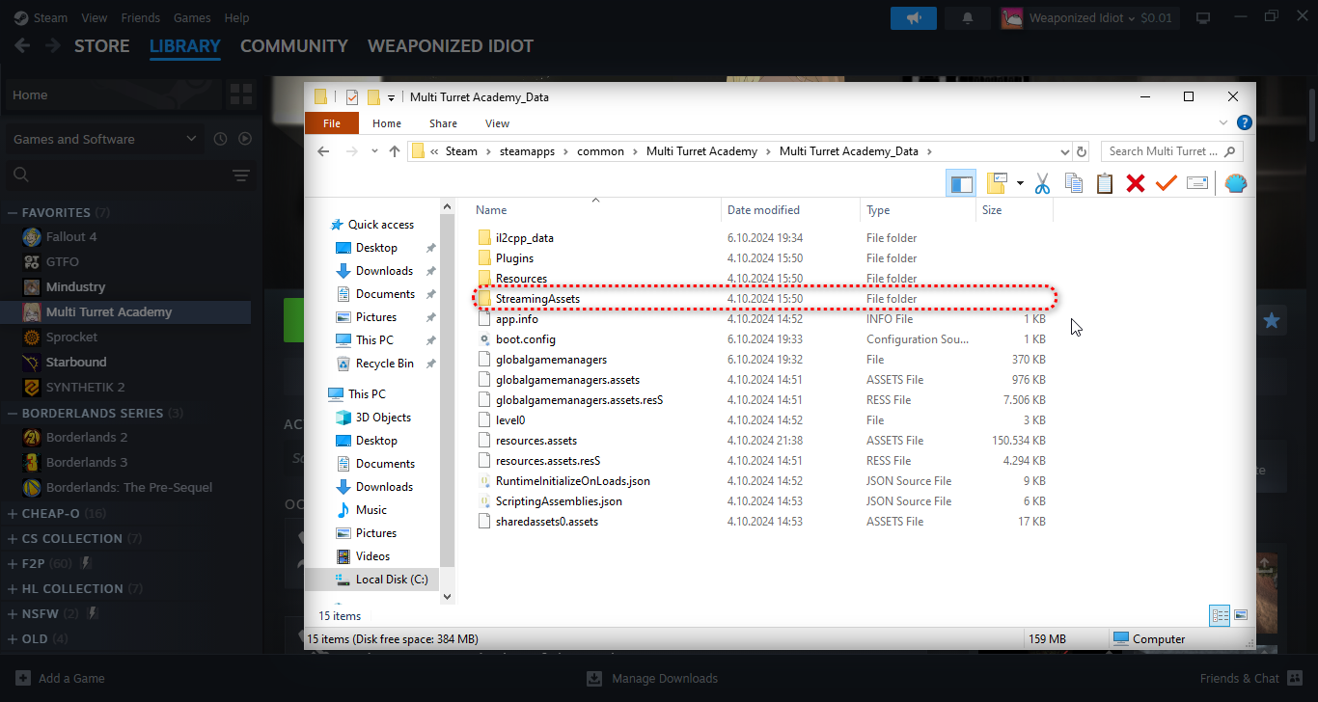Select Quick access in the navigation pane
This screenshot has width=1318, height=702.
point(371,225)
